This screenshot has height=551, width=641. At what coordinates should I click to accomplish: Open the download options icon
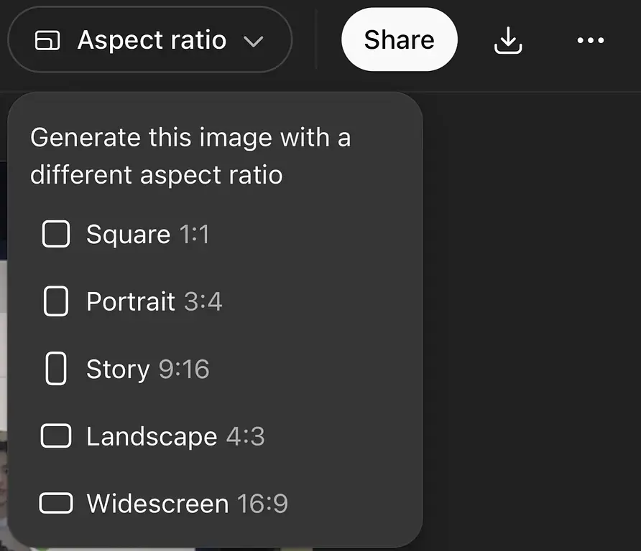[508, 39]
